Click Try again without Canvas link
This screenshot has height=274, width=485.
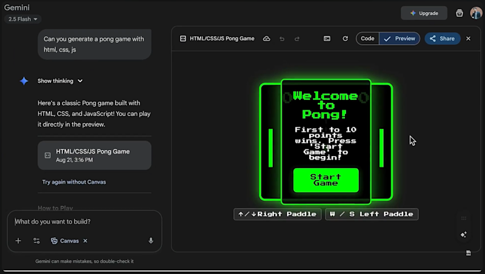(74, 182)
